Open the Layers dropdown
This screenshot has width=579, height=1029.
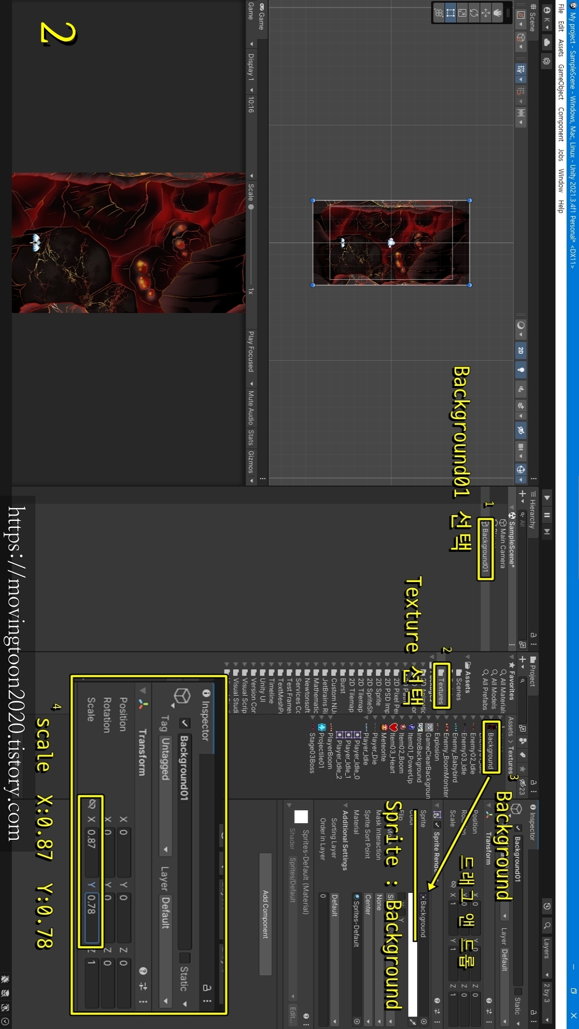point(547,958)
